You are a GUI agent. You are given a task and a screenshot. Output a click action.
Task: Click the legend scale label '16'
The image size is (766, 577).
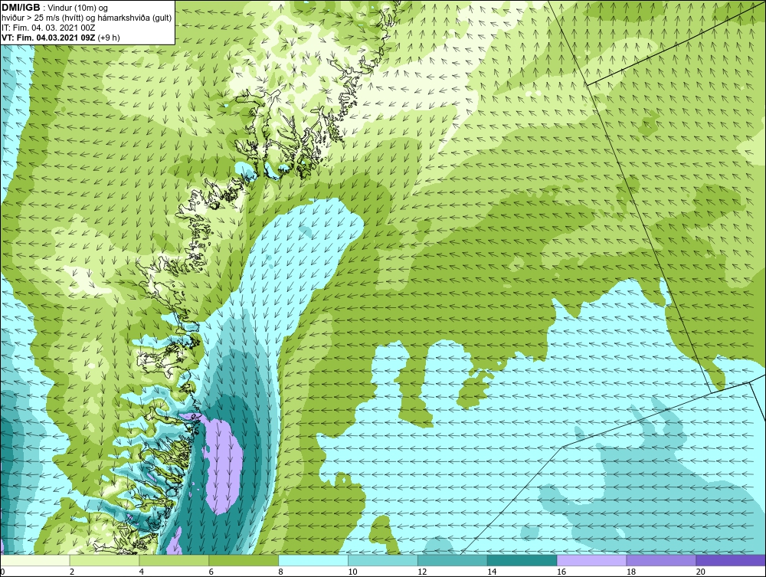561,572
